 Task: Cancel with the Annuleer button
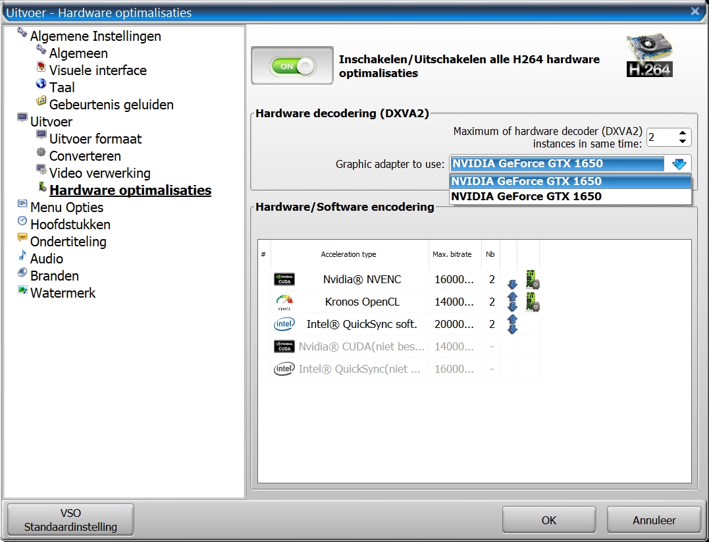click(x=654, y=520)
